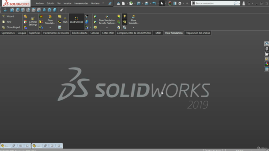
Task: Create a New Flow Simulation project
Action: 7,22
